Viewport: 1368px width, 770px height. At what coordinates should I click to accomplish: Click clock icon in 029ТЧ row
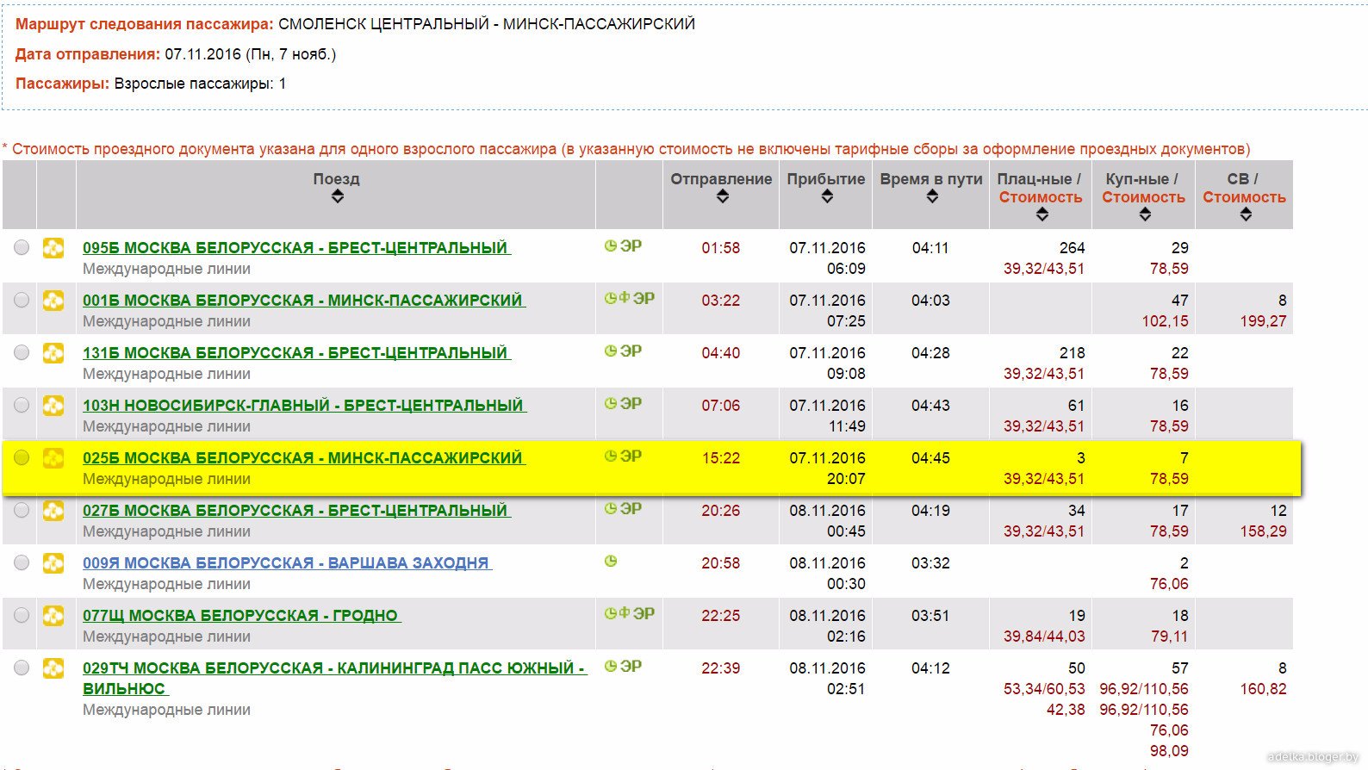pyautogui.click(x=611, y=667)
